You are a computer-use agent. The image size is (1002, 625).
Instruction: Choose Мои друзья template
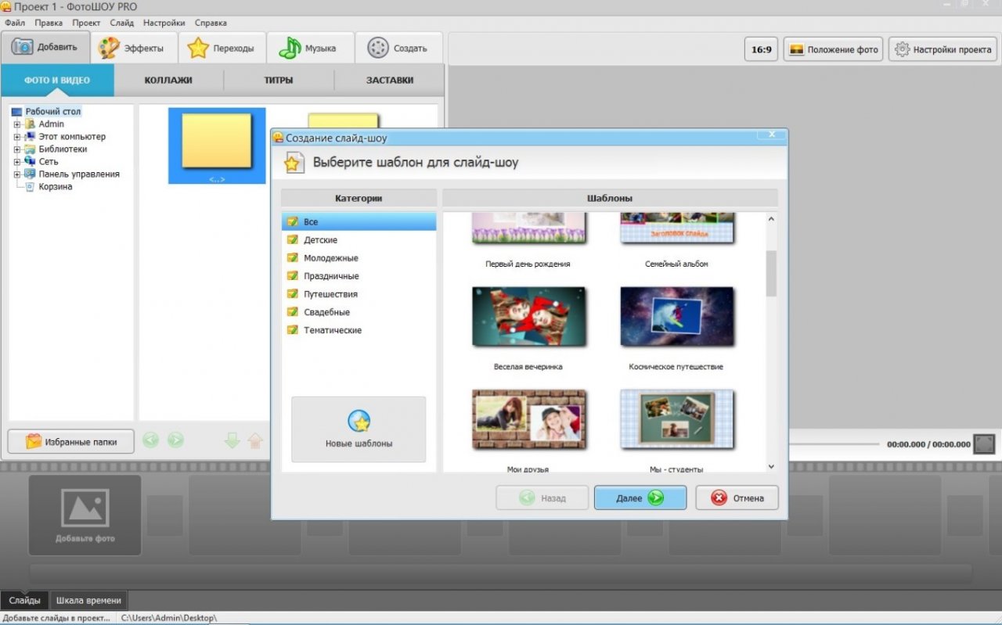pyautogui.click(x=528, y=420)
